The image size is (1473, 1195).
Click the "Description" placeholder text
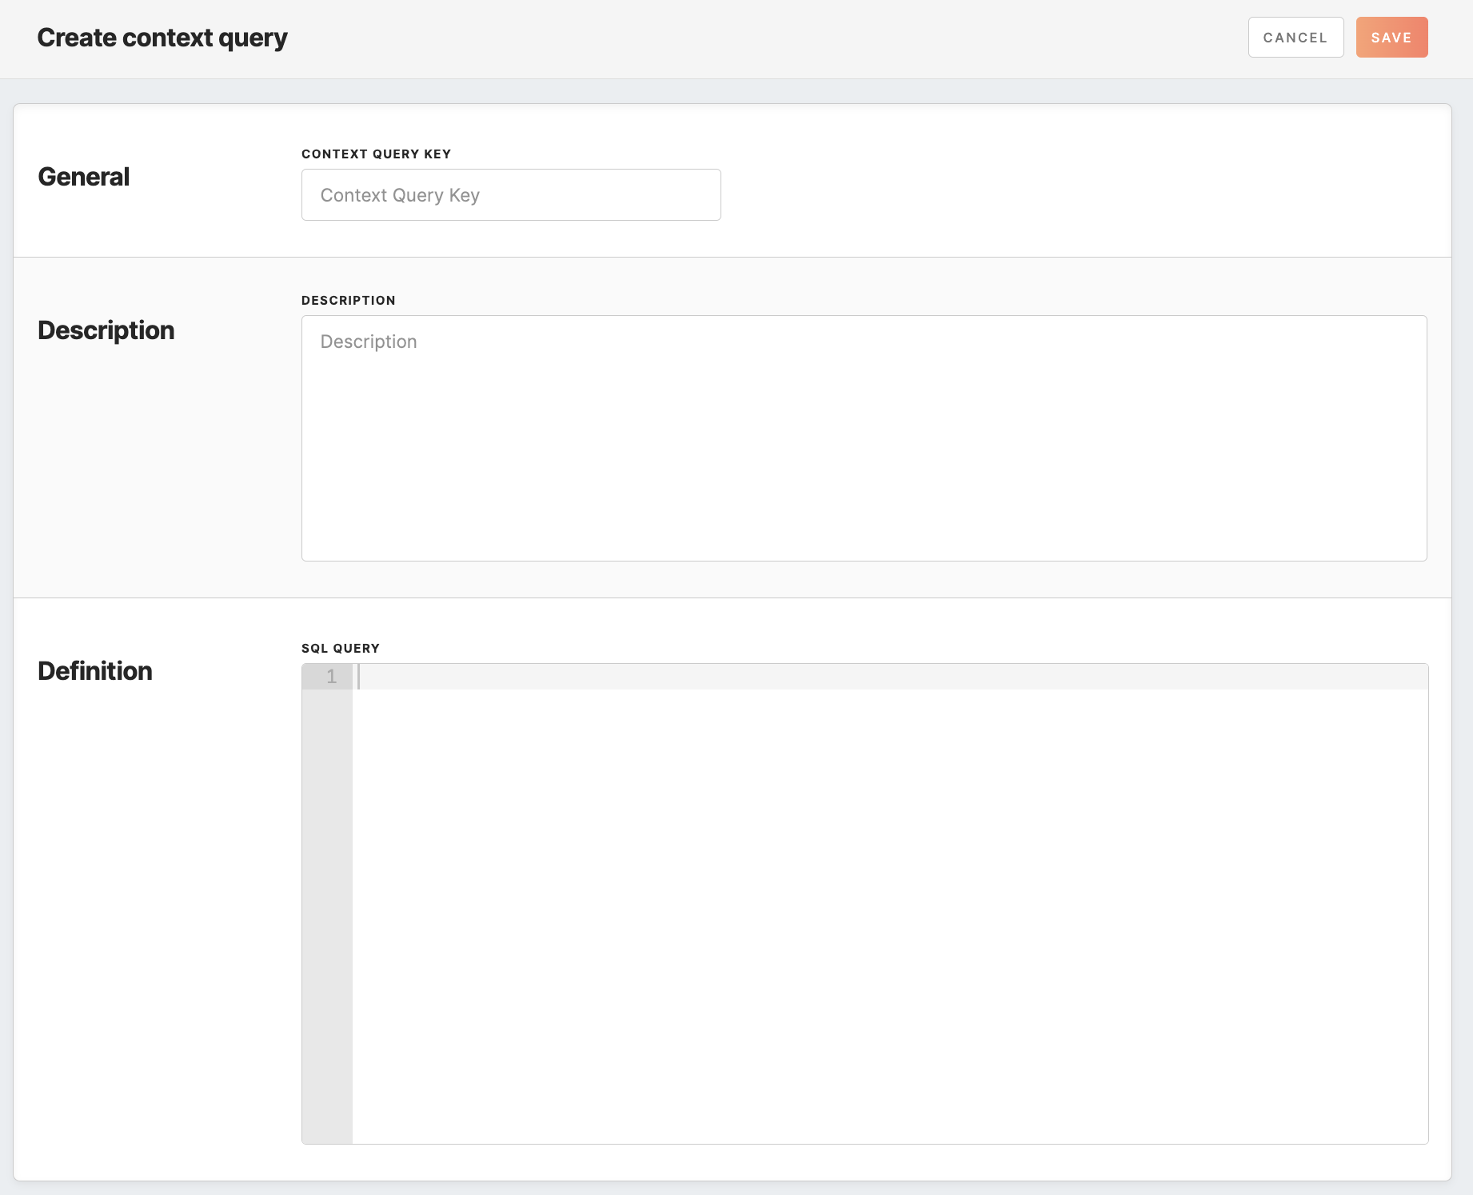point(369,342)
